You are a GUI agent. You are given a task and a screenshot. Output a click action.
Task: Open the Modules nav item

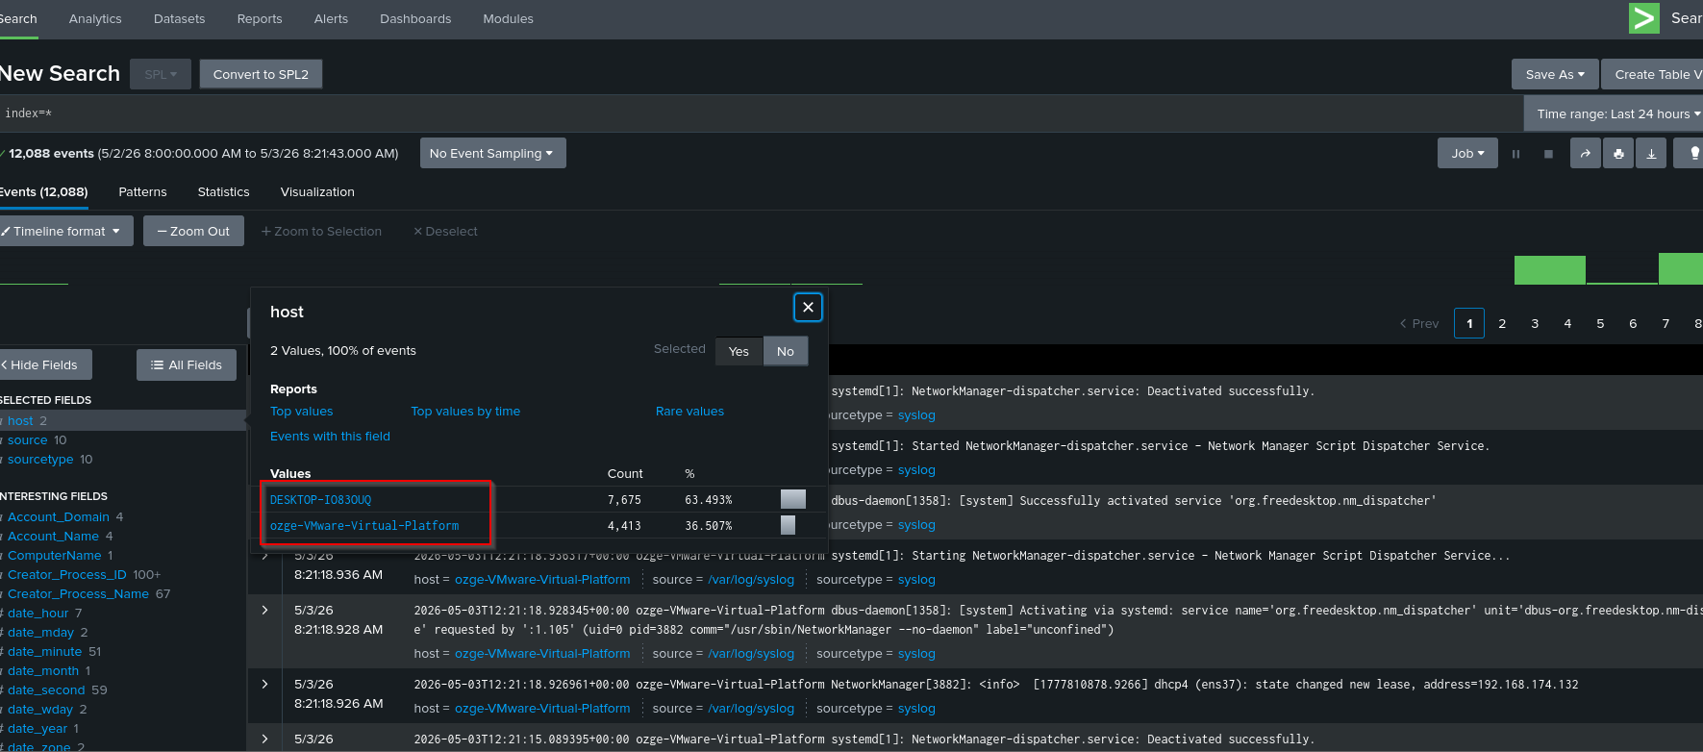click(x=508, y=18)
